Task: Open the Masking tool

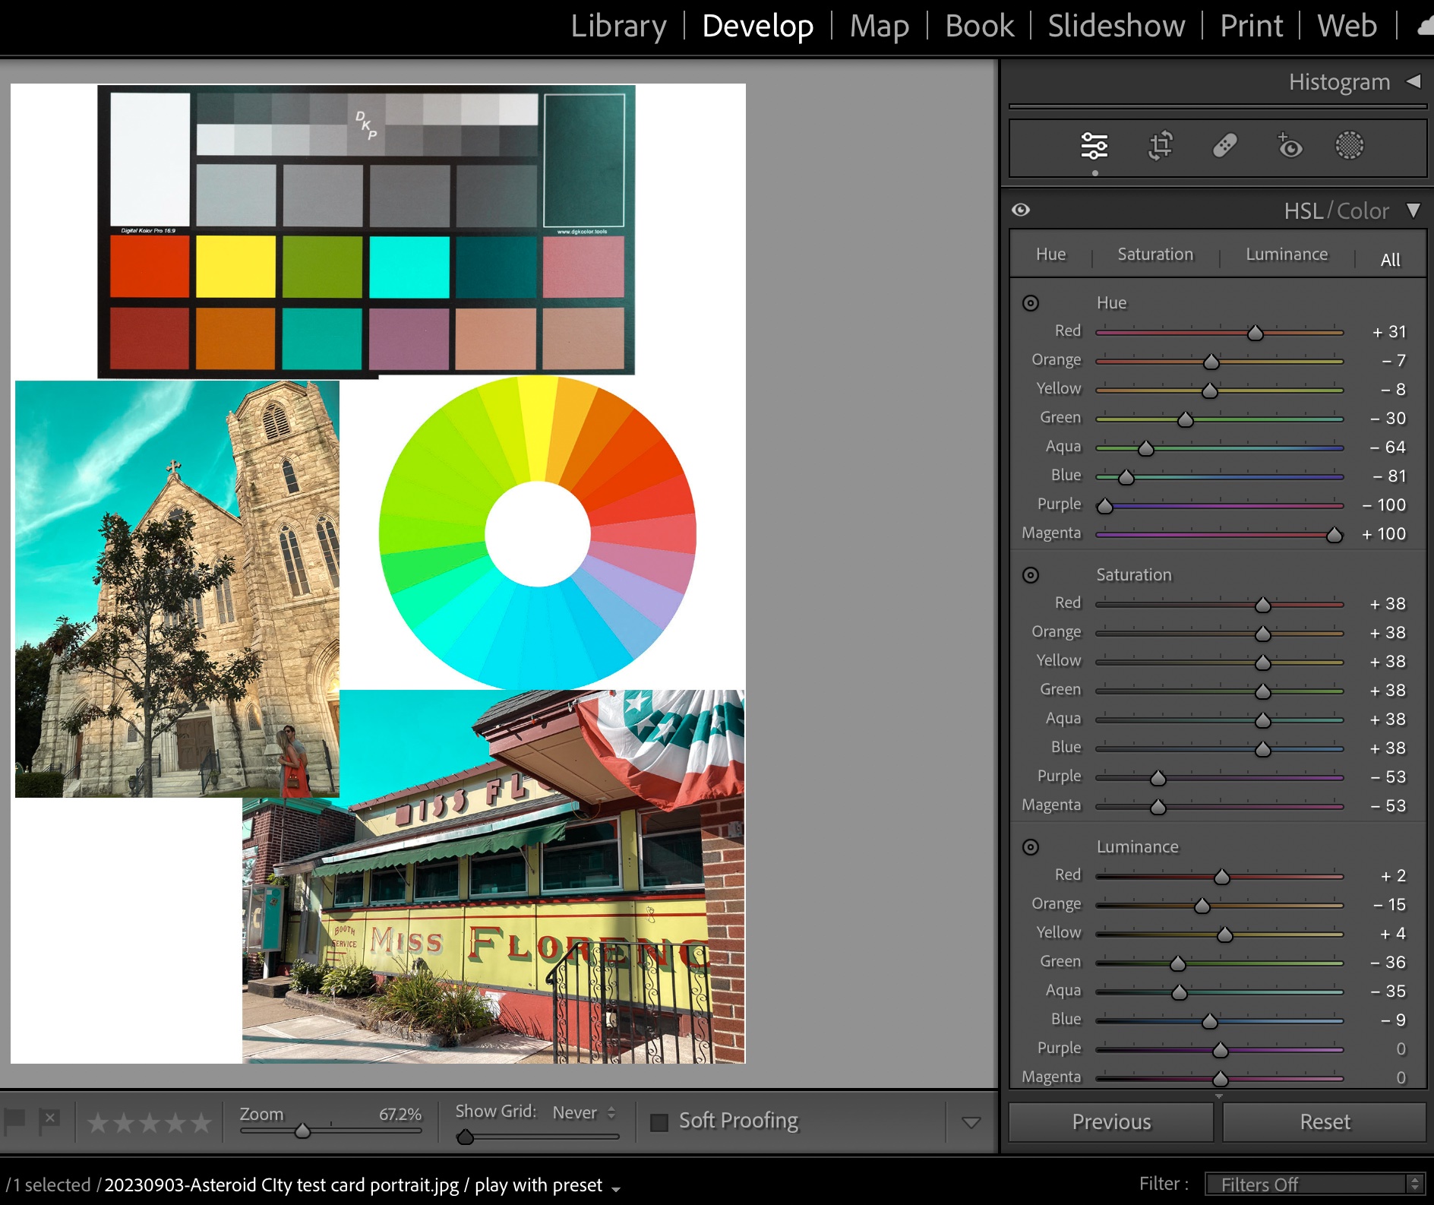Action: pos(1350,145)
